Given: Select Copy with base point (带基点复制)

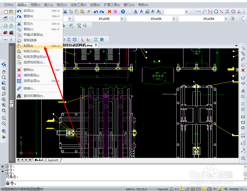Looking at the screenshot, I should pos(39,35).
